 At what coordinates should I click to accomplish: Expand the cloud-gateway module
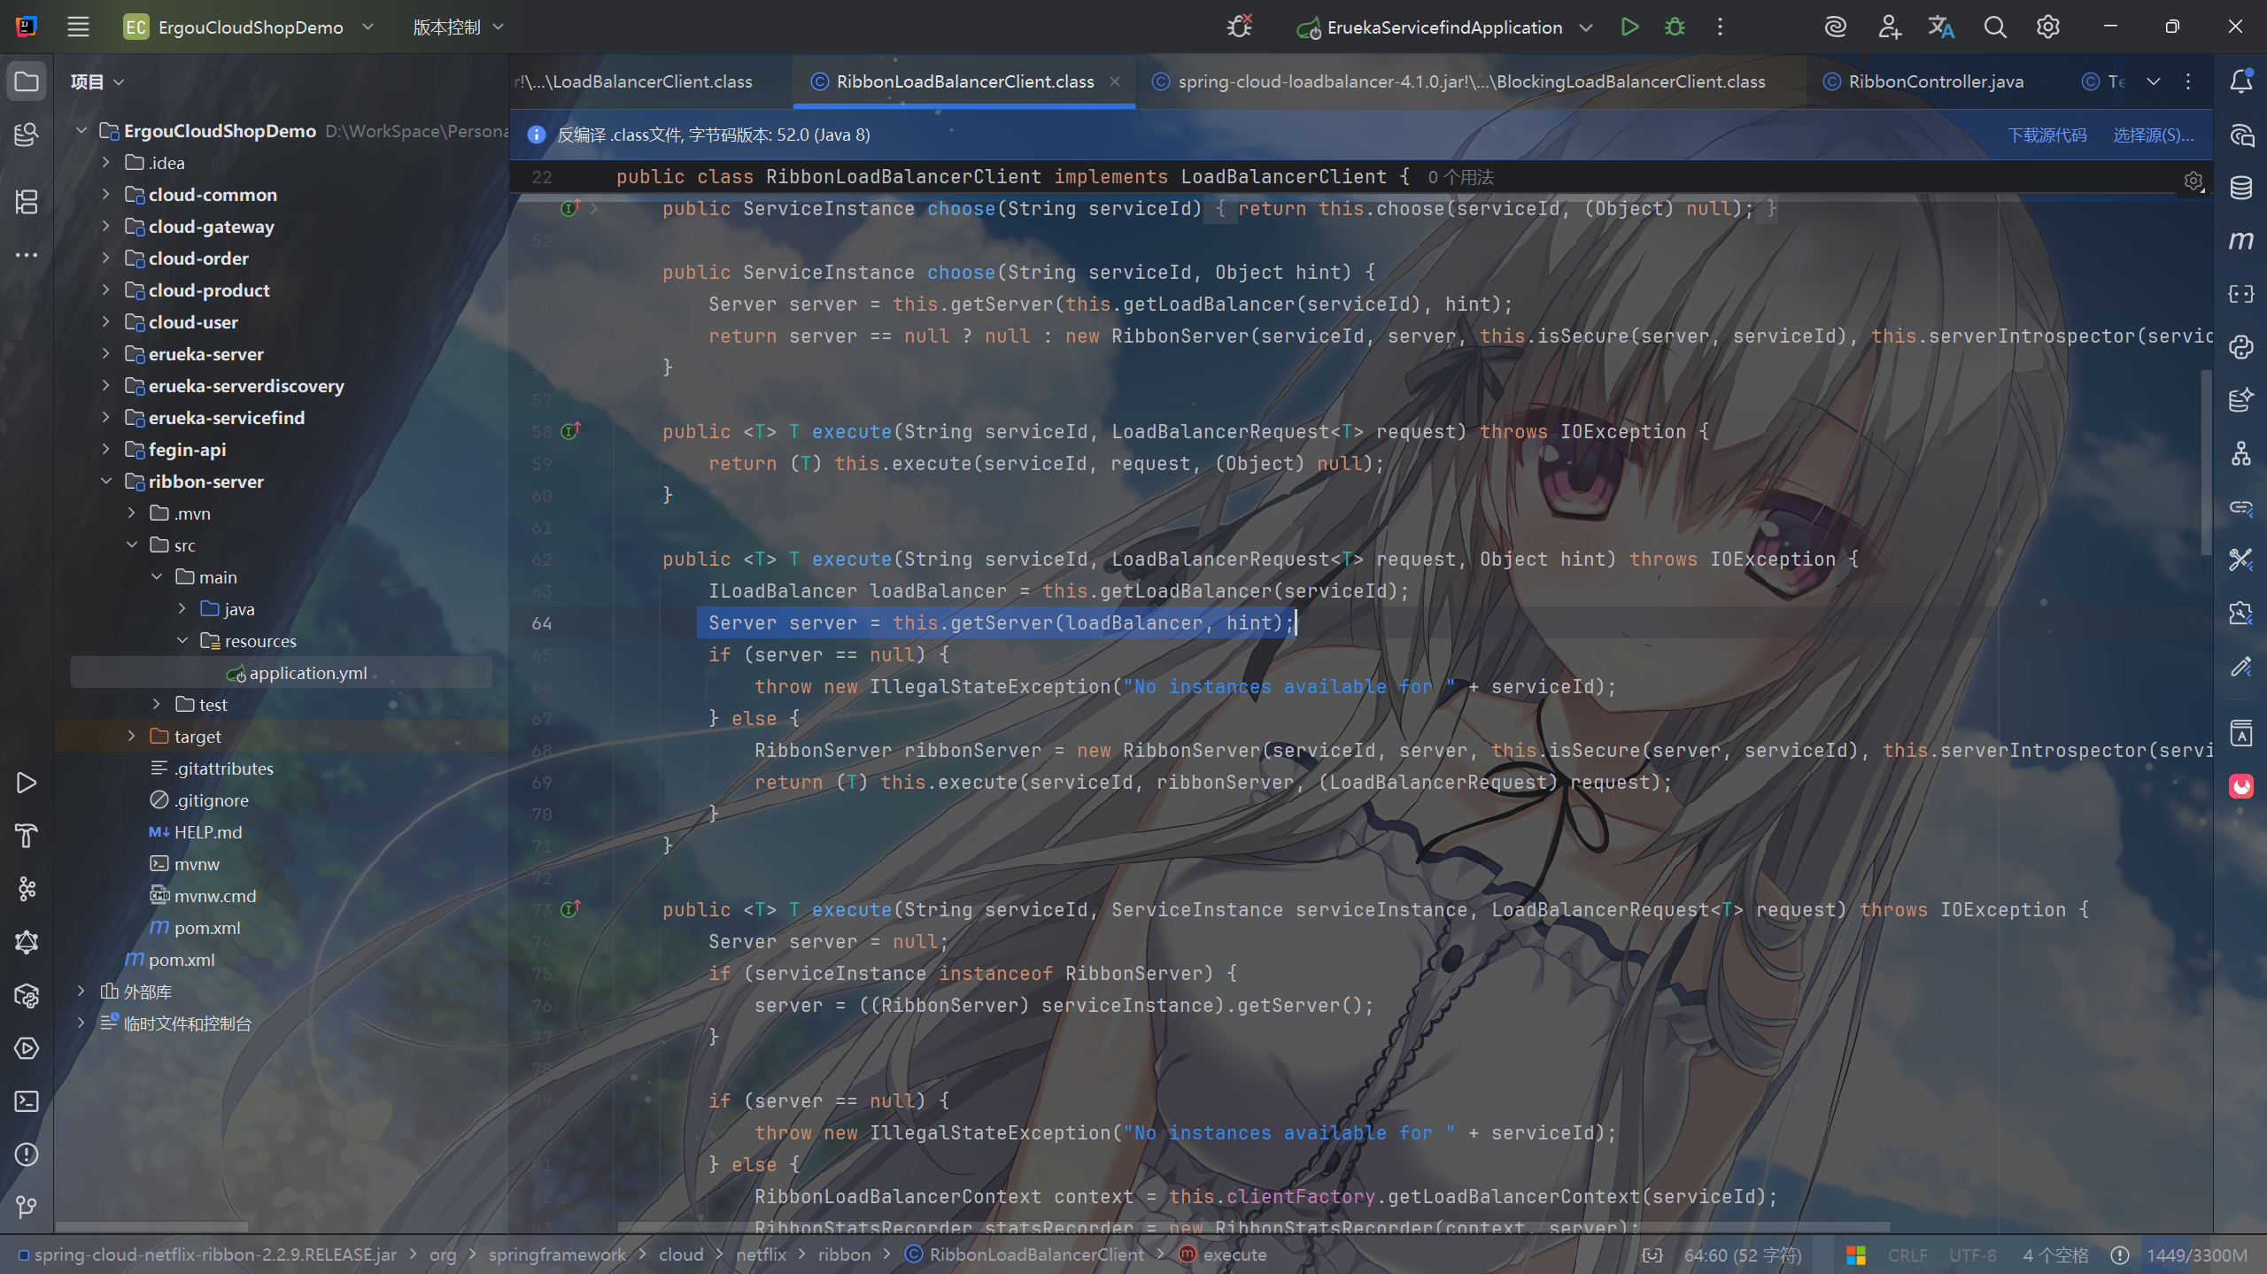[x=106, y=226]
